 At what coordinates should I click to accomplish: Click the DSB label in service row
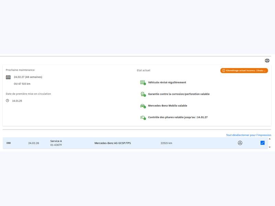[9, 143]
